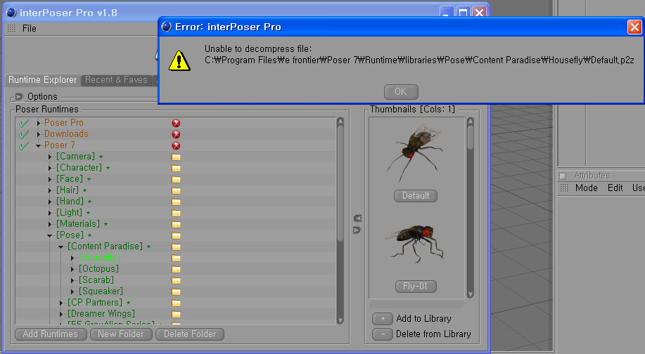
Task: Click the folder icon in the [Scarab] row
Action: pos(176,280)
